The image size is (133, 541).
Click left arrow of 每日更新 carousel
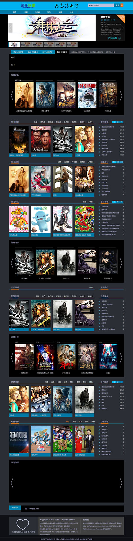coord(12,95)
